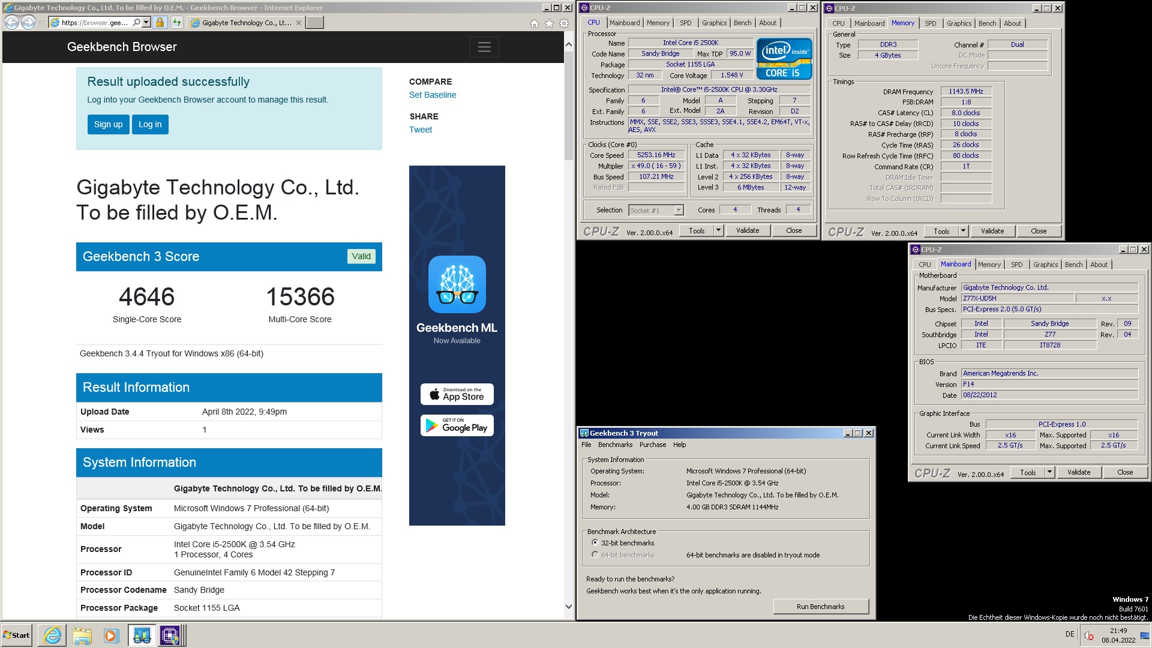
Task: Click the Valid badge on Geekbench score
Action: (361, 256)
